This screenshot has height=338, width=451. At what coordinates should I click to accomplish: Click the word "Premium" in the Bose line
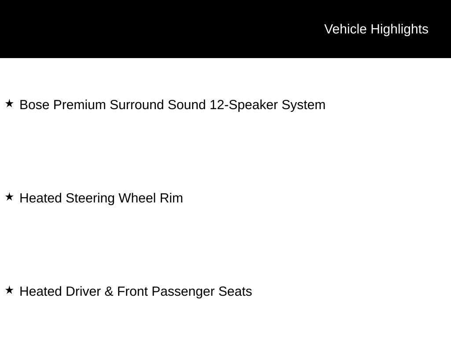pos(79,105)
